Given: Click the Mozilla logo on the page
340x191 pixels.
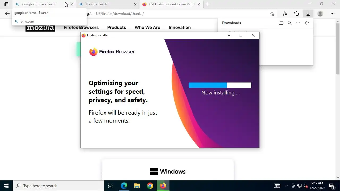Looking at the screenshot, I should [x=40, y=28].
